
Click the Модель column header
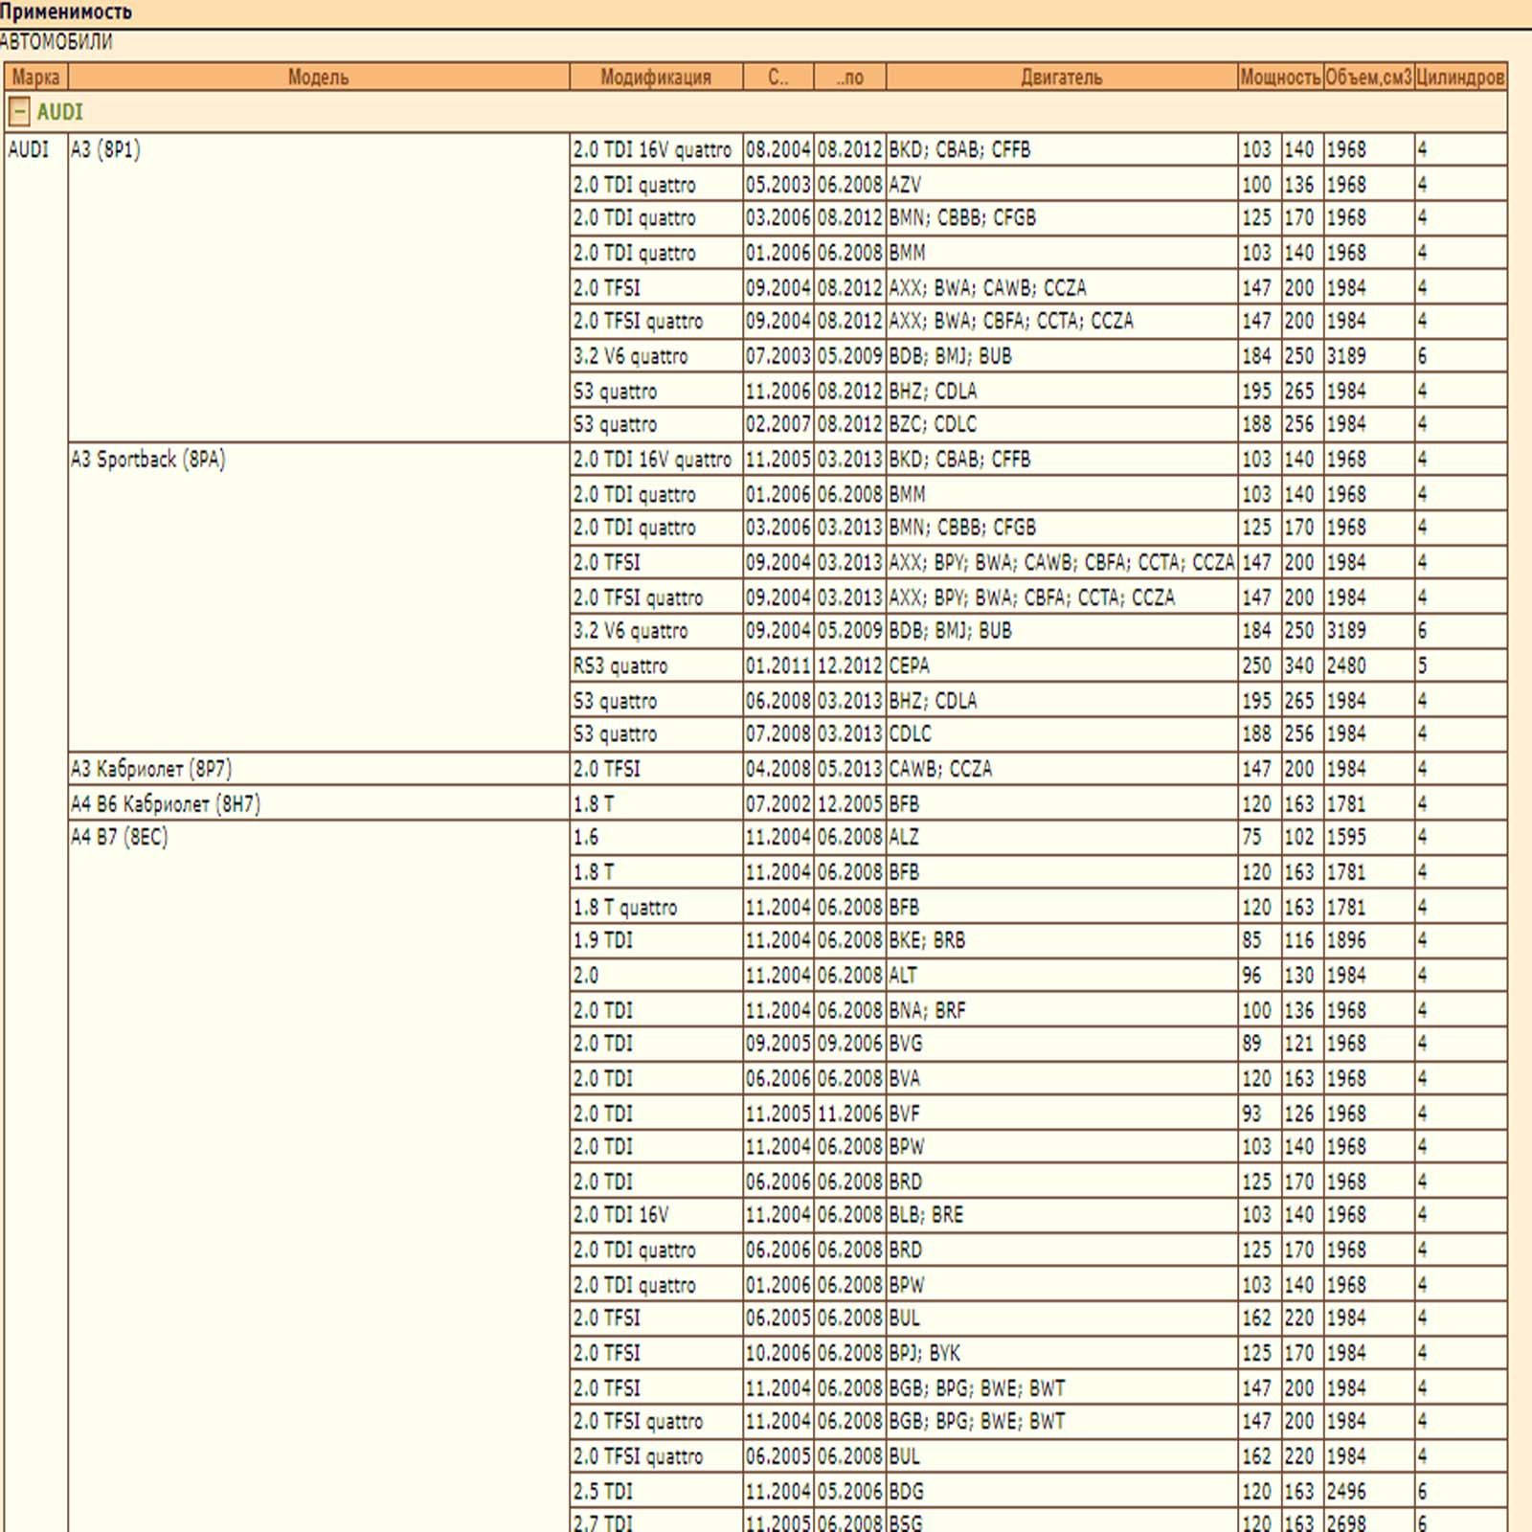318,77
